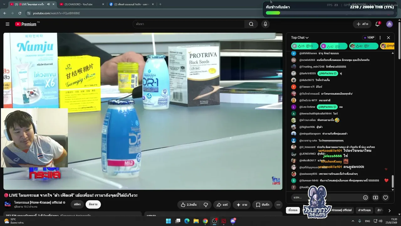Join the channel with สมัคร button
The width and height of the screenshot is (401, 226).
tap(77, 204)
